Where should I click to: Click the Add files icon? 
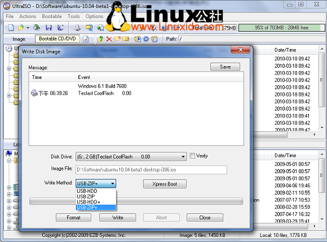coord(138,39)
